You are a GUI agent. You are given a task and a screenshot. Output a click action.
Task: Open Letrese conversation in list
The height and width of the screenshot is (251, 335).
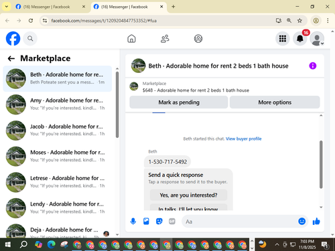click(x=58, y=182)
